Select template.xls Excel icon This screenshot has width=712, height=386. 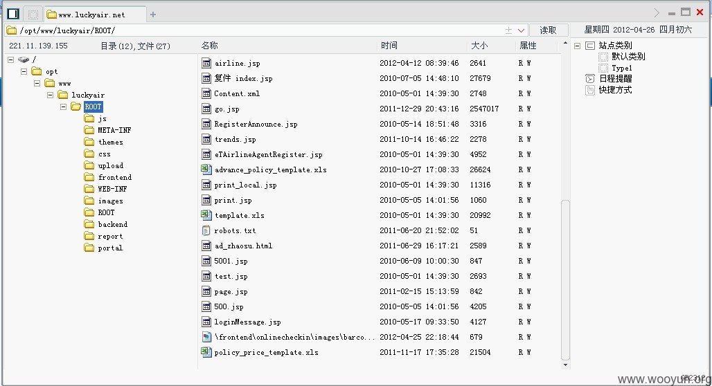pyautogui.click(x=206, y=215)
